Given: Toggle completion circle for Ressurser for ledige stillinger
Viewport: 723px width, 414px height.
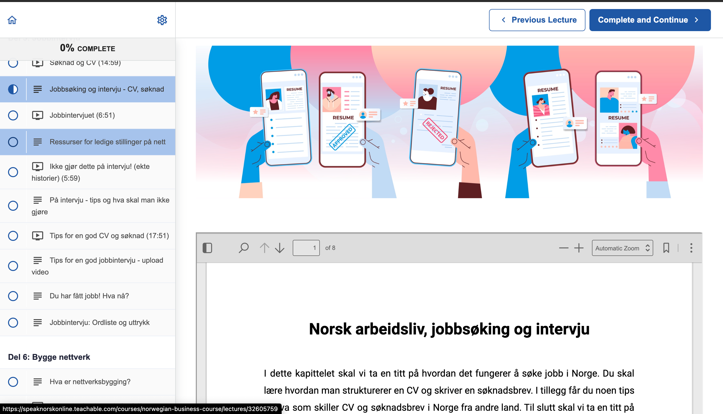Looking at the screenshot, I should point(13,142).
